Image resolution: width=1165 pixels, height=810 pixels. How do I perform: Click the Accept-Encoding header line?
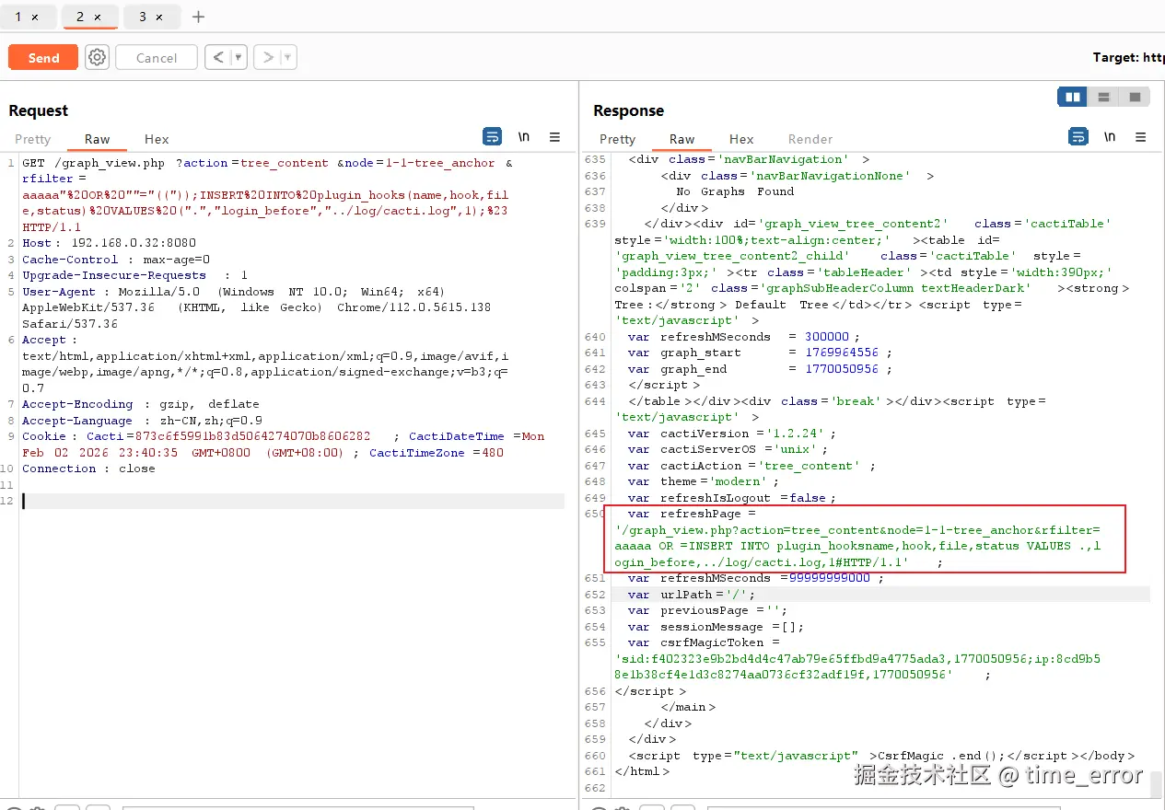(x=141, y=404)
